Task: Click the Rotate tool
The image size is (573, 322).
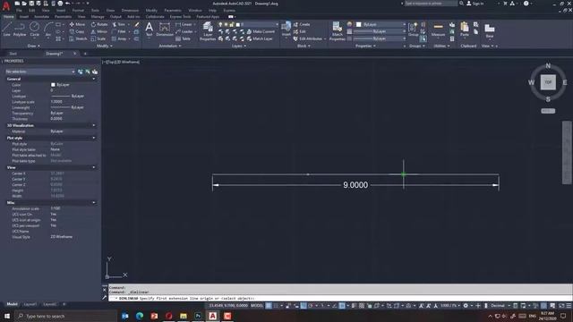Action: (99, 24)
